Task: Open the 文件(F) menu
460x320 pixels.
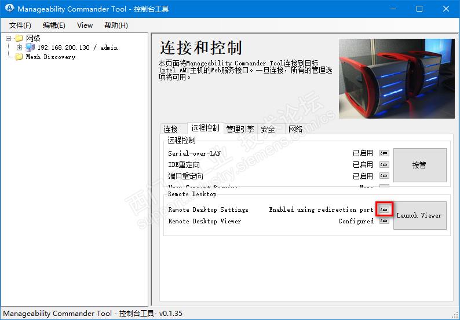Action: [20, 25]
